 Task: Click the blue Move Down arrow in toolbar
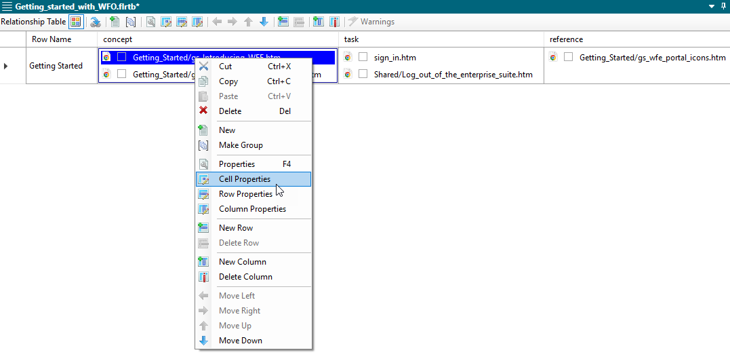[264, 22]
